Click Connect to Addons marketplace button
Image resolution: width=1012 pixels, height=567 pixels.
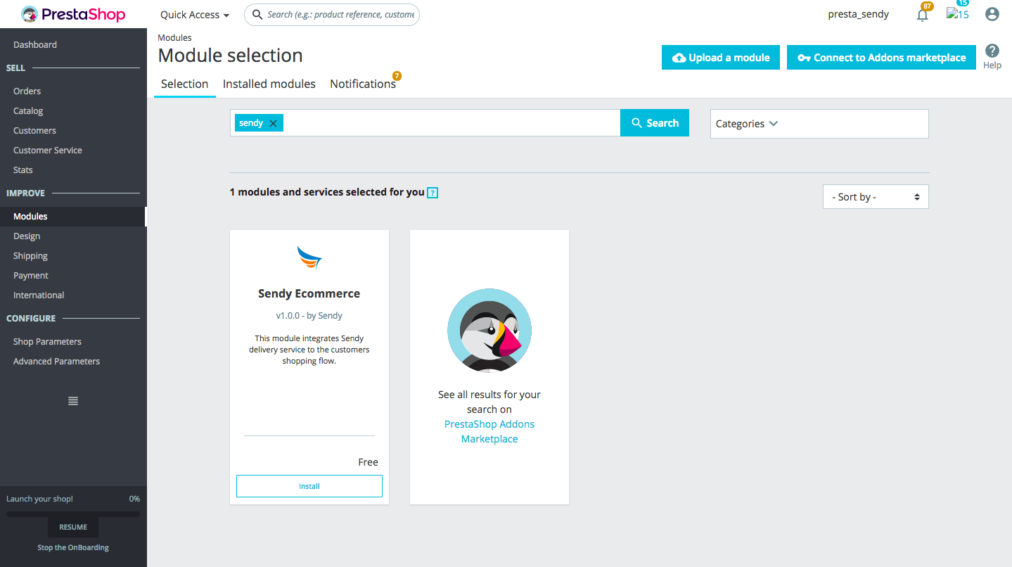point(881,58)
